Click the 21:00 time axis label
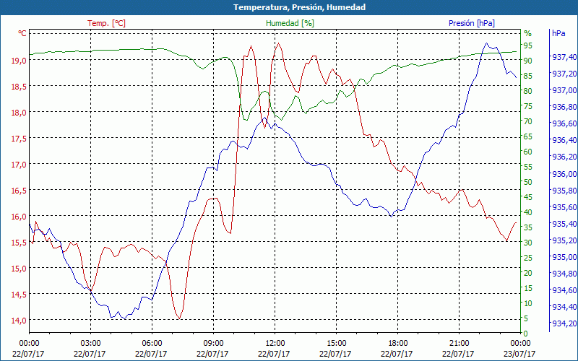 coord(459,344)
